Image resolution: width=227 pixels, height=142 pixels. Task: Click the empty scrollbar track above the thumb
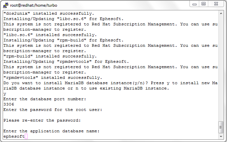pyautogui.click(x=221, y=68)
